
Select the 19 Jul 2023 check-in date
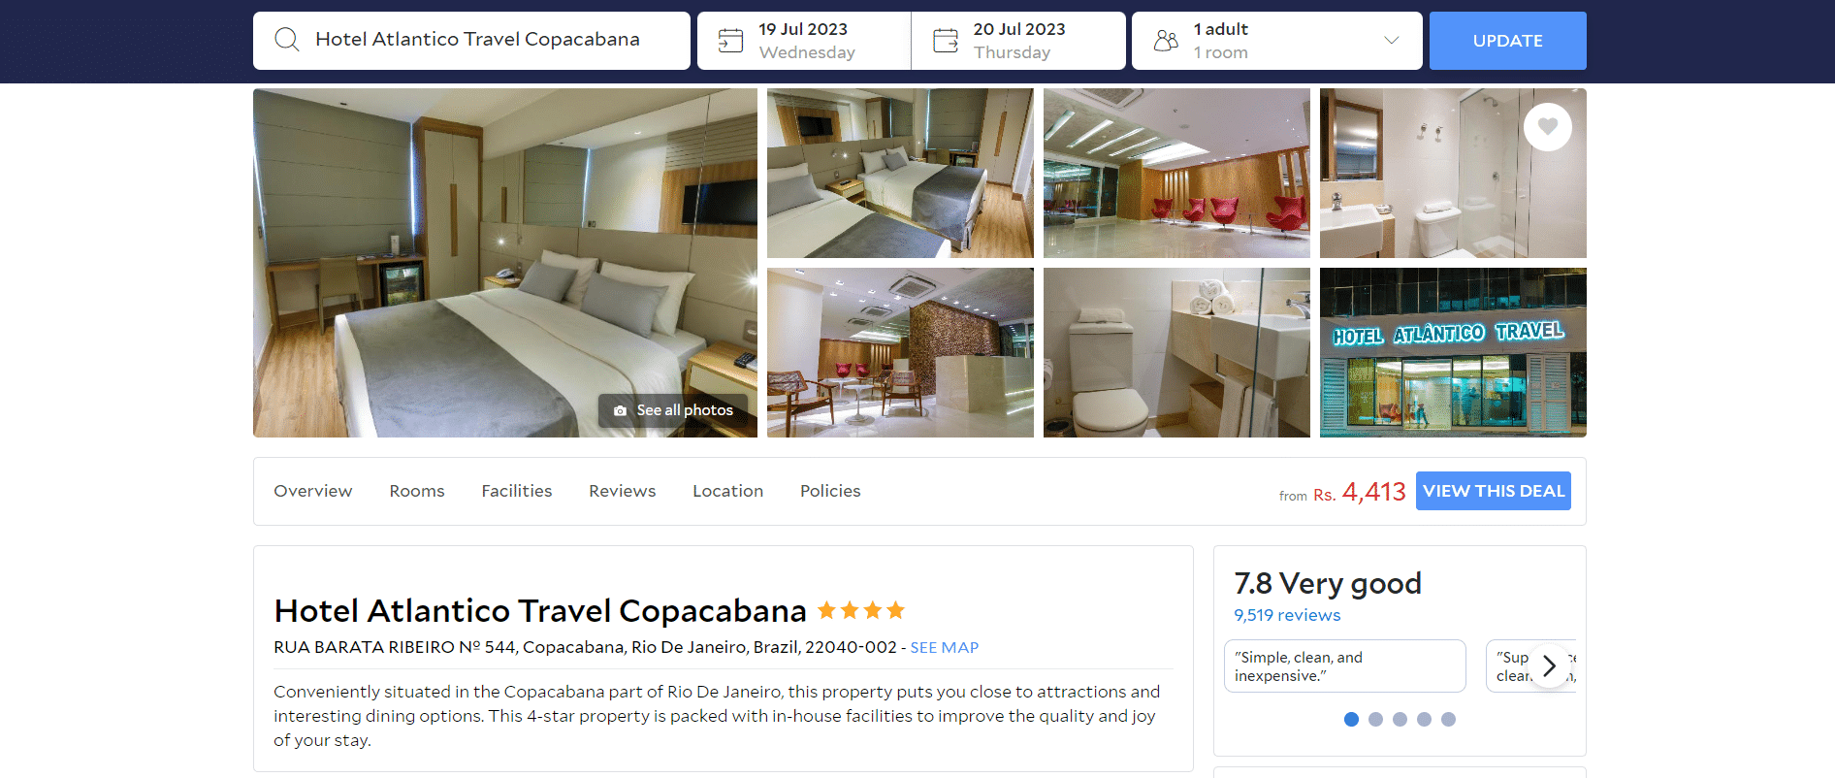click(804, 41)
